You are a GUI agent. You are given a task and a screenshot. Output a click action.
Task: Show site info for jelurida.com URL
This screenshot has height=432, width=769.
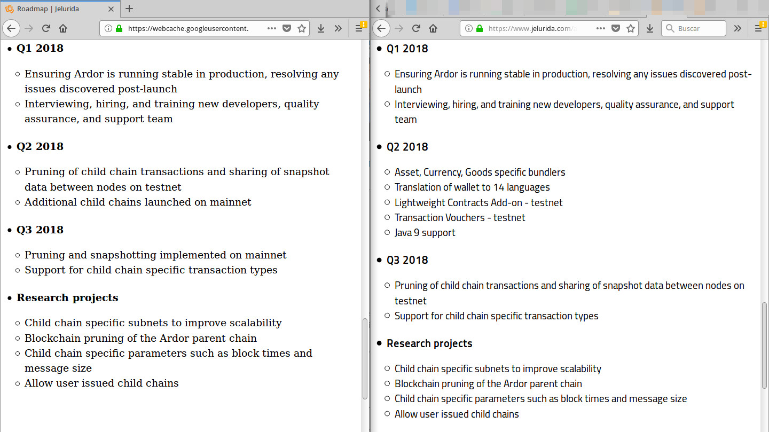tap(469, 28)
